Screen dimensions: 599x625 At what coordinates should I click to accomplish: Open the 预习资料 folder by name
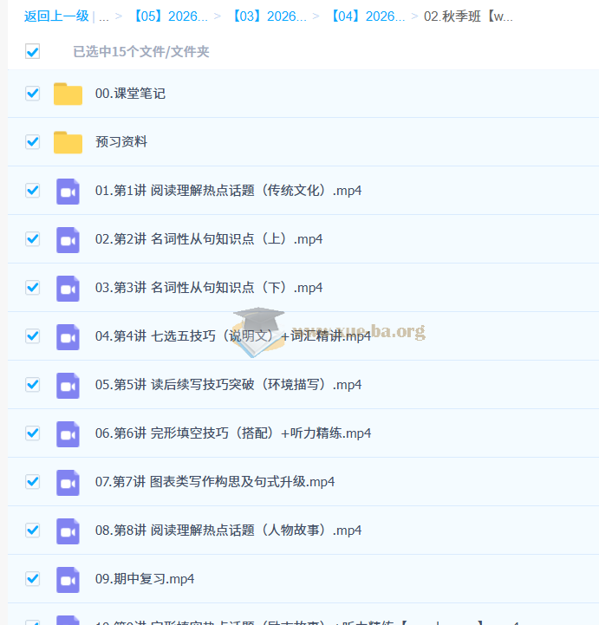tap(121, 142)
